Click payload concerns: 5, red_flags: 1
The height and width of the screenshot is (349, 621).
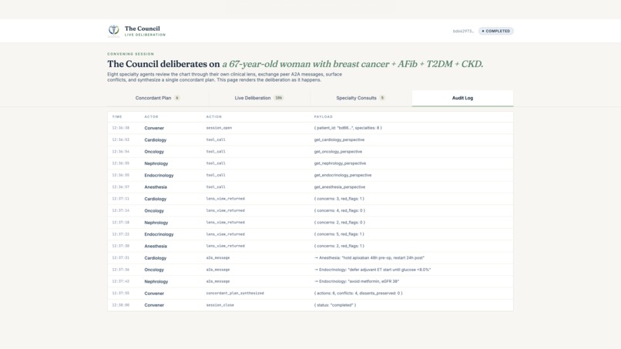(x=339, y=234)
